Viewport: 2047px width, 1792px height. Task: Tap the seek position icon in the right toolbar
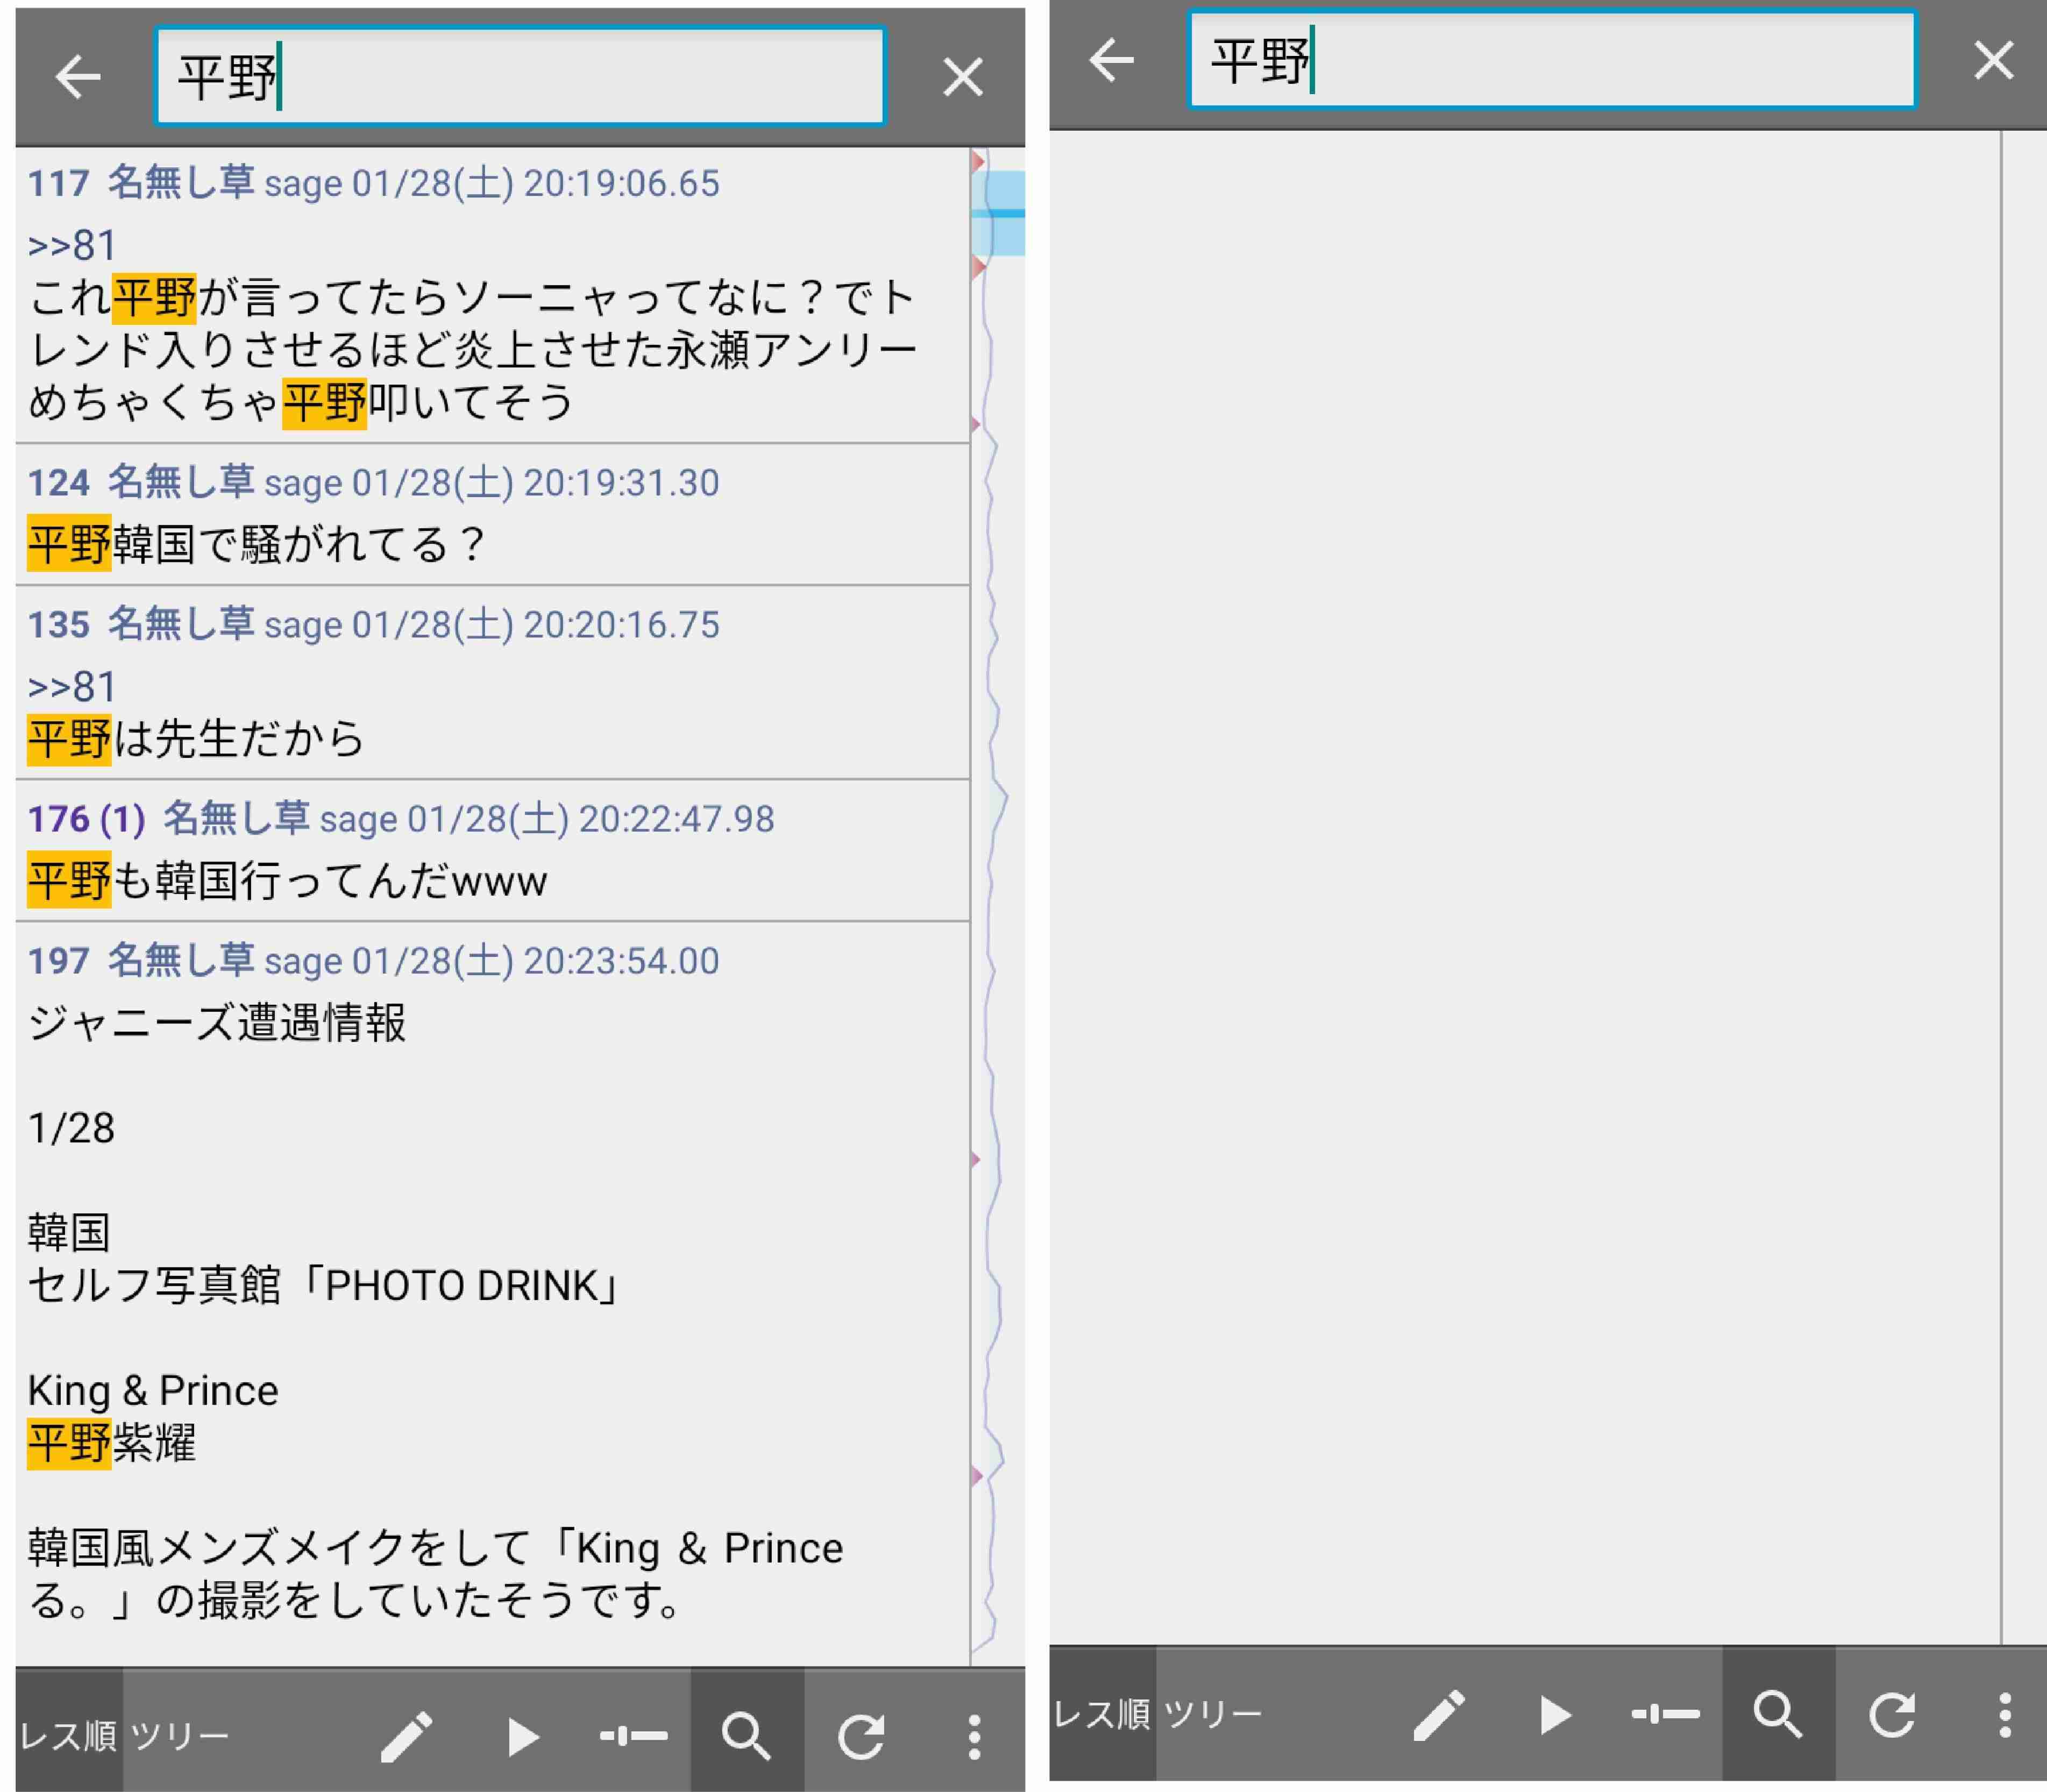(x=1665, y=1714)
